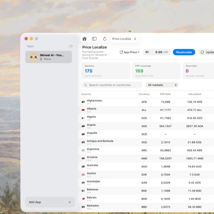Click the Skineat AI app thumbnail
This screenshot has width=214, height=214.
click(34, 57)
